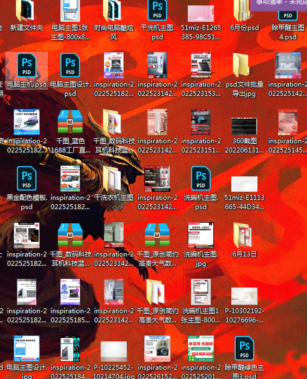The height and width of the screenshot is (379, 307).
Task: Select inspiration-2 022525145 pink bedding image
Action: pyautogui.click(x=287, y=122)
